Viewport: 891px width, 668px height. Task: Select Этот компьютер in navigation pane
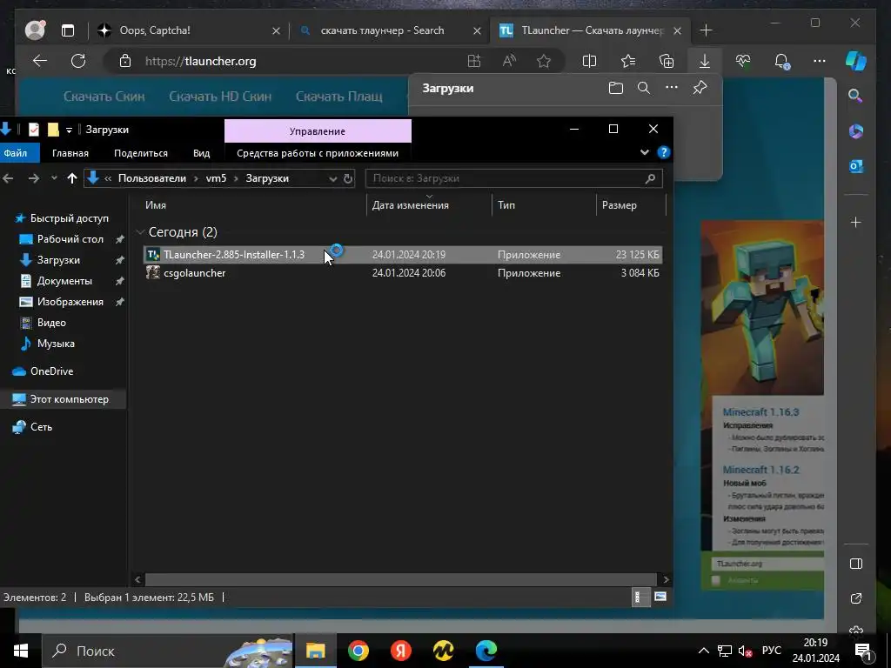(70, 399)
